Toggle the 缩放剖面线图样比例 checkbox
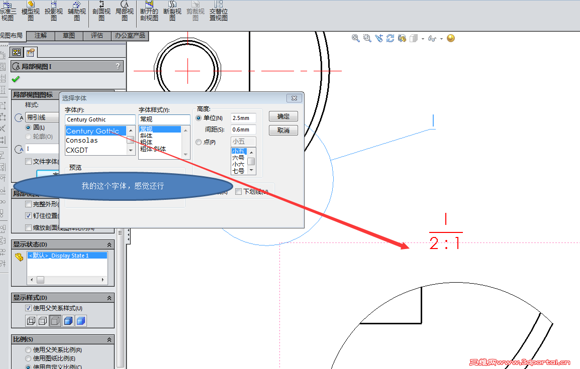The width and height of the screenshot is (580, 369). [28, 227]
